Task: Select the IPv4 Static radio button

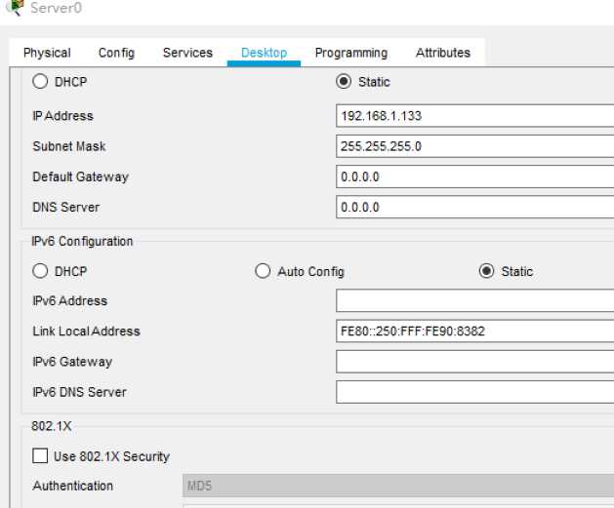Action: [344, 82]
